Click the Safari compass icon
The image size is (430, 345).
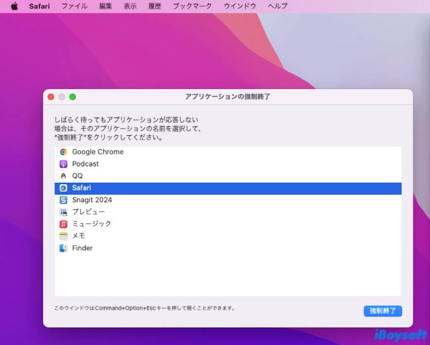[x=63, y=188]
